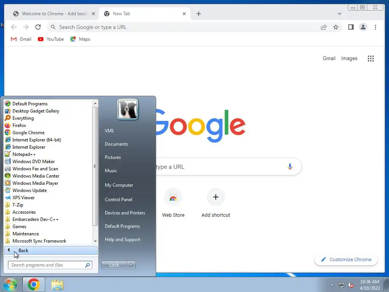Open Chrome's three-dot menu

click(x=375, y=27)
